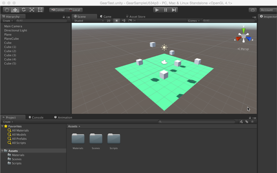This screenshot has height=173, width=277.
Task: Toggle scene effects image icon
Action: (x=130, y=21)
